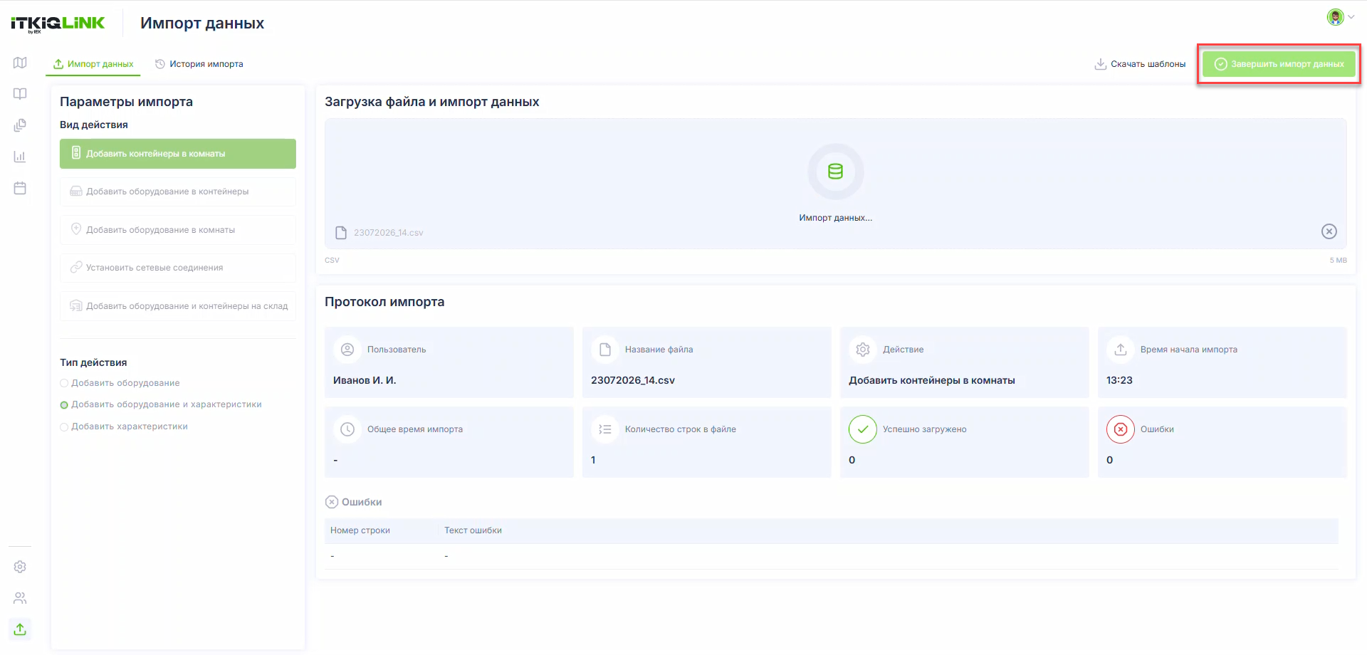Viewport: 1367px width, 655px height.
Task: Click Импорт данных... status text
Action: click(x=835, y=218)
